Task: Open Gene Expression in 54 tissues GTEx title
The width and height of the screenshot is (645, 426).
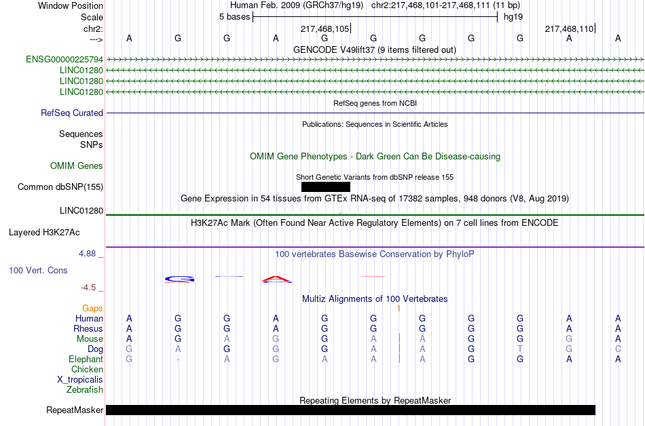Action: point(375,199)
